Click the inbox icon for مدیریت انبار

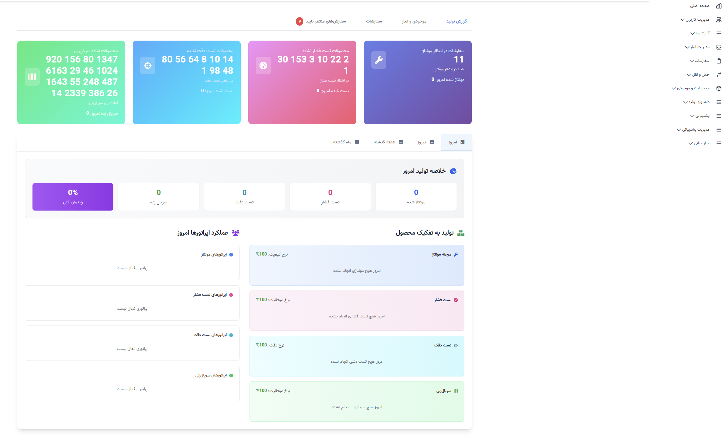tap(719, 47)
